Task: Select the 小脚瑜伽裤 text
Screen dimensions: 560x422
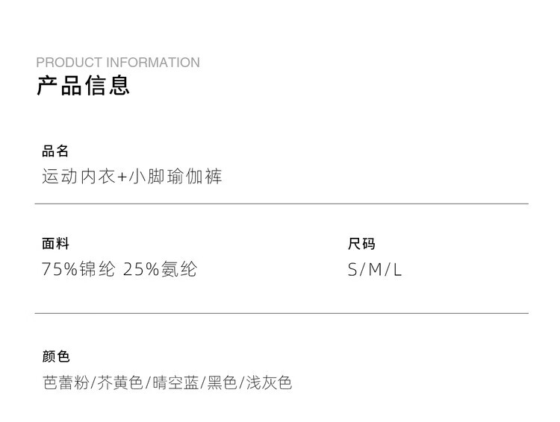Action: pos(176,177)
